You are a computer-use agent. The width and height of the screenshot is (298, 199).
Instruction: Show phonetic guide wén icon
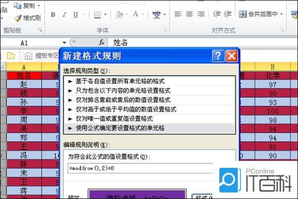[156, 15]
